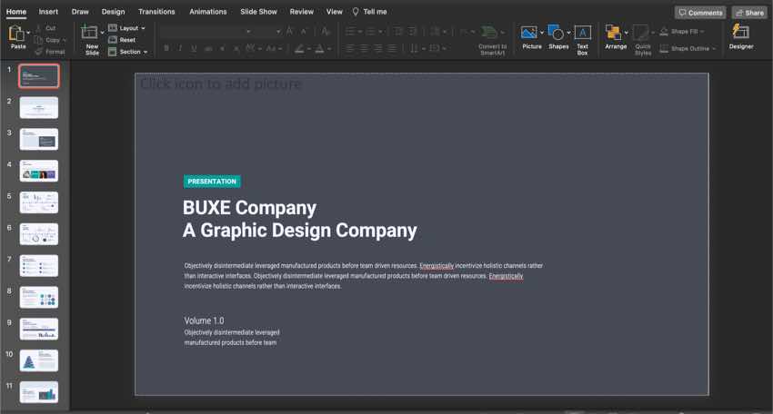Click the Format painter brush icon

(x=38, y=51)
